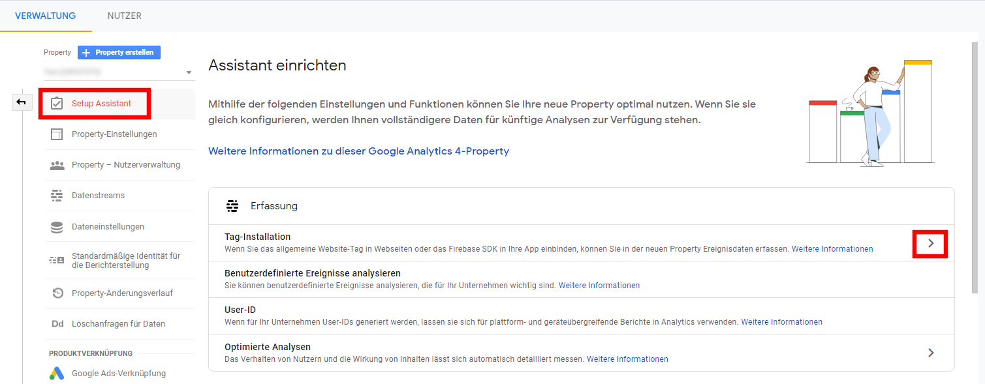Click the Erfassung section icon
This screenshot has height=384, width=985.
click(232, 206)
